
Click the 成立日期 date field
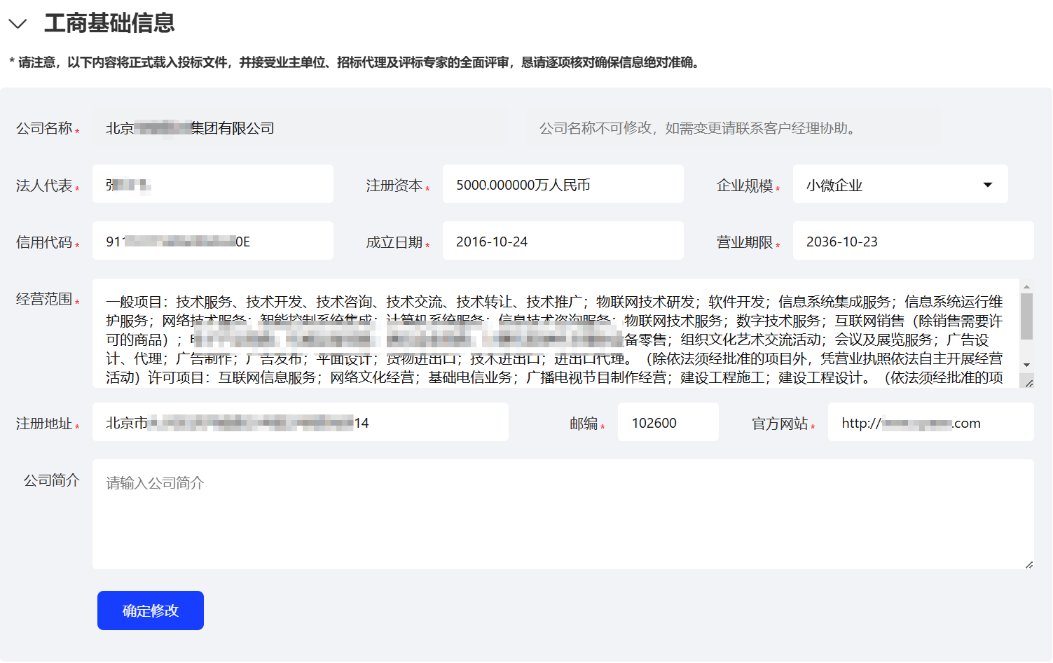(x=563, y=242)
